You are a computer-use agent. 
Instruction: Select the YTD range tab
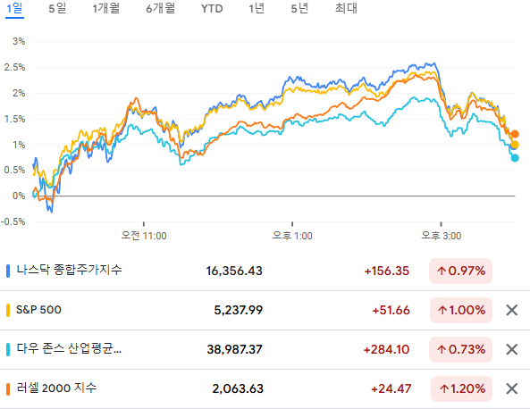(212, 8)
